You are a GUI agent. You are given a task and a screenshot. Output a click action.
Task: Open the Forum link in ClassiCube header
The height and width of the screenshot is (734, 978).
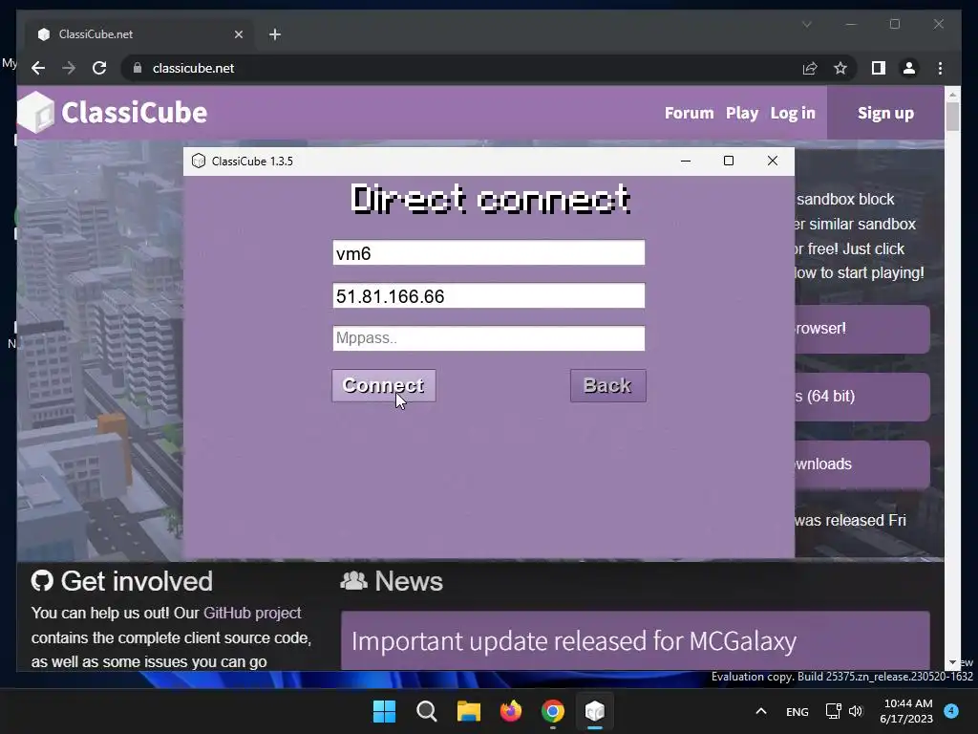pyautogui.click(x=689, y=113)
